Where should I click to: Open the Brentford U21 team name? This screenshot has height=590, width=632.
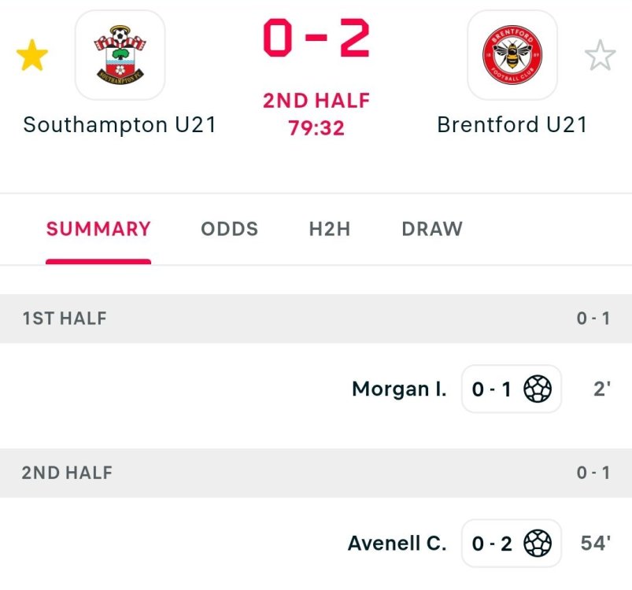click(512, 125)
